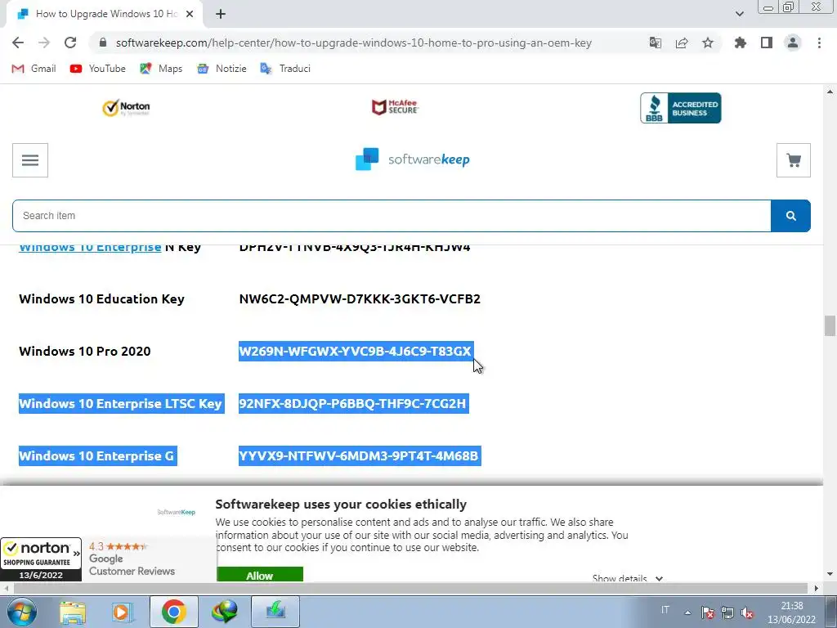Click the forward navigation arrow

(x=44, y=43)
